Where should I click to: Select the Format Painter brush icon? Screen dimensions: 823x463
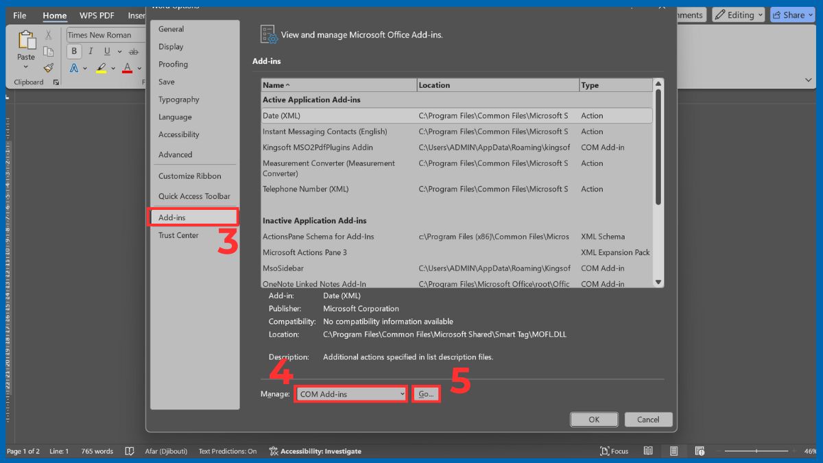(49, 68)
